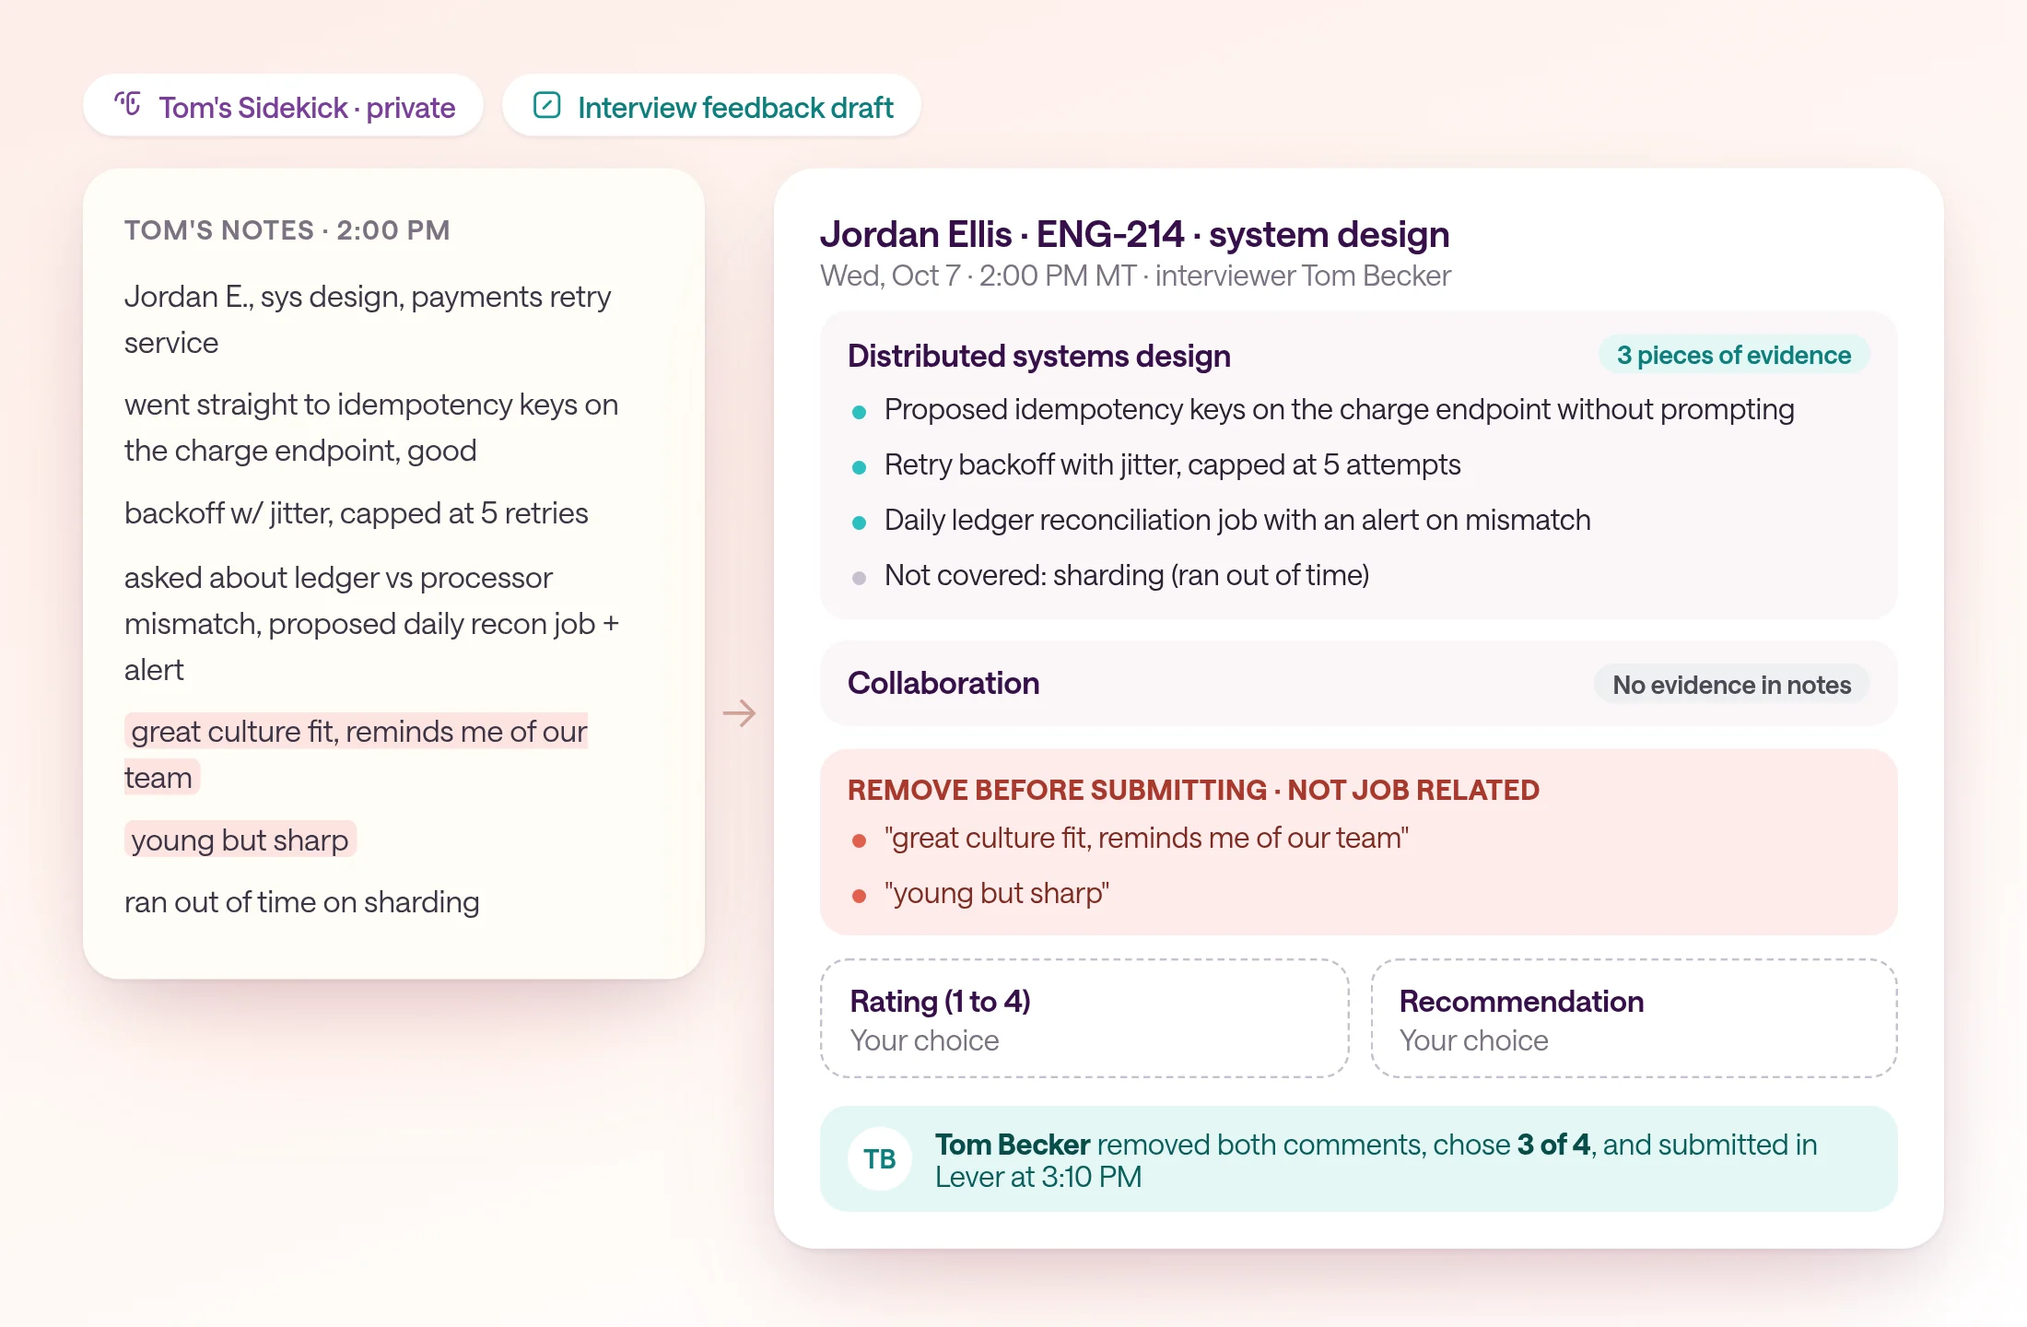Screen dimensions: 2027x1327
Task: Click the title "Jordan Ellis · ENG-214 · system design"
Action: click(1134, 235)
